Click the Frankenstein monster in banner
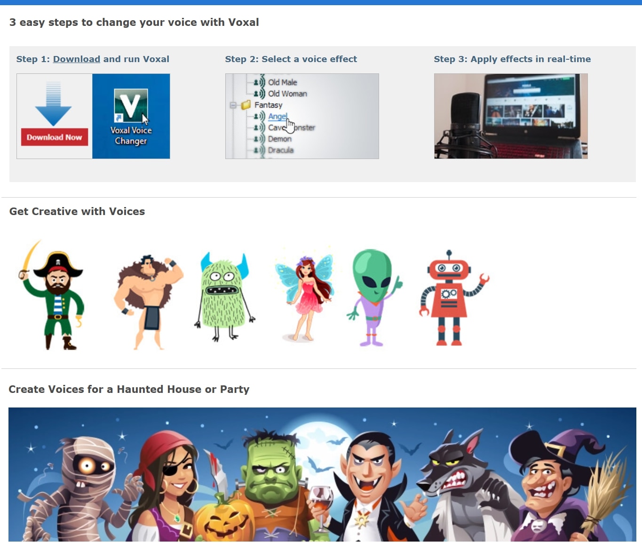The height and width of the screenshot is (543, 642). pyautogui.click(x=271, y=485)
